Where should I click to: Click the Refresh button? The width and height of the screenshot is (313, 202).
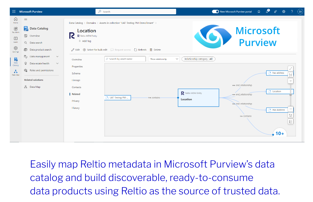click(140, 50)
